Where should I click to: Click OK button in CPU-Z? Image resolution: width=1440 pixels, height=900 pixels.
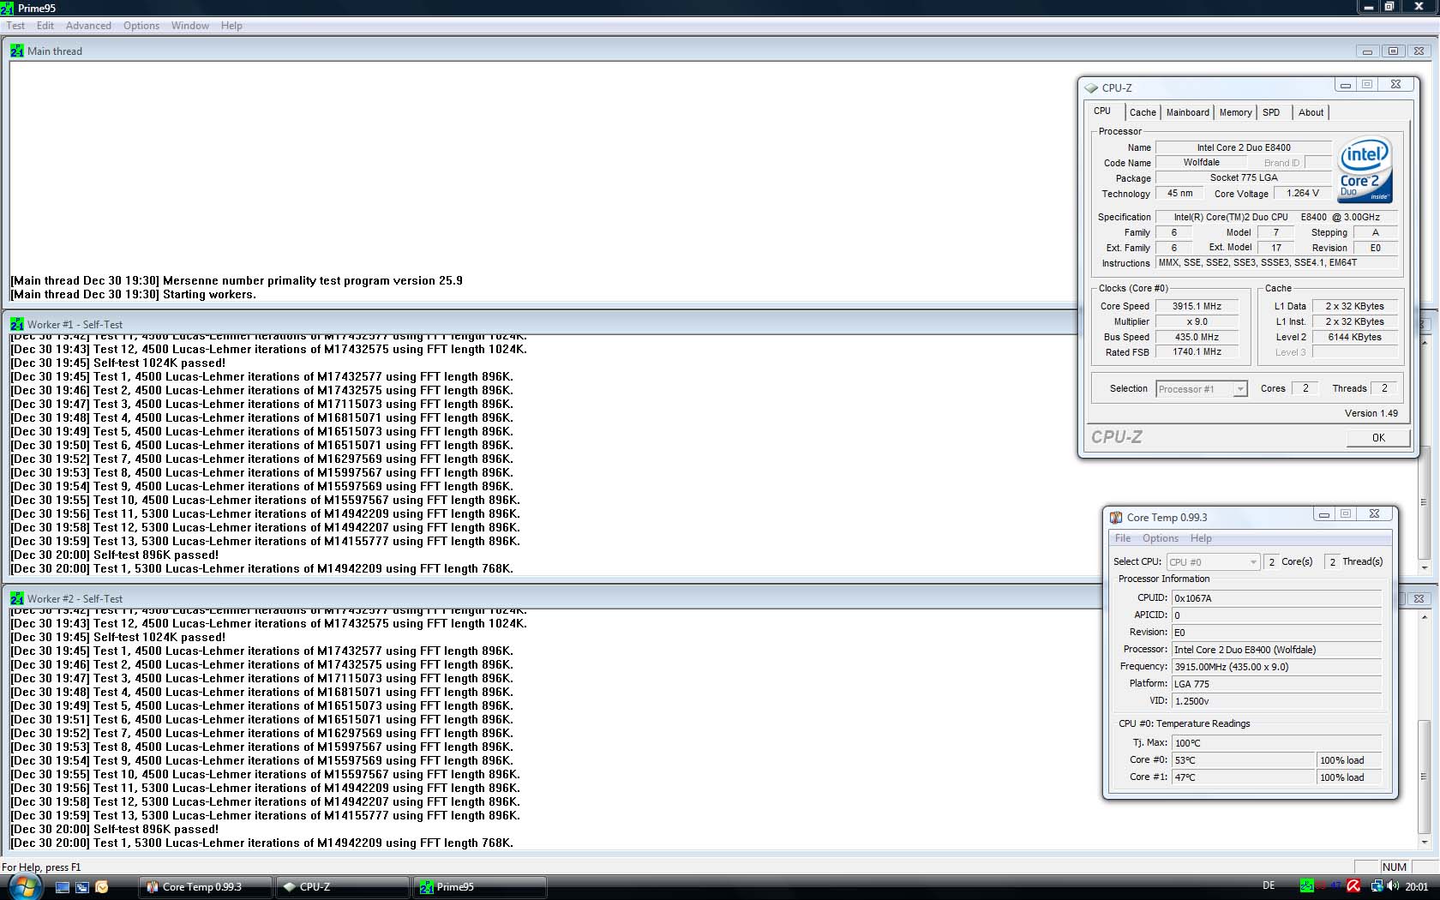[x=1378, y=437]
